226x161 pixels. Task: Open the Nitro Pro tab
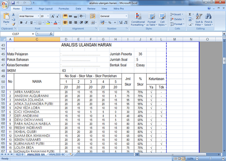(119, 9)
